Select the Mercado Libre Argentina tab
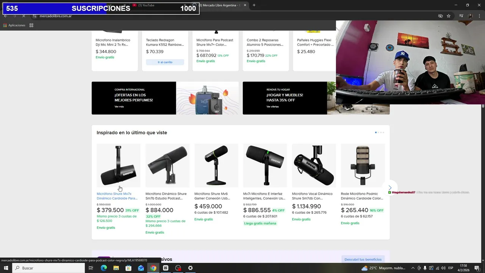Image resolution: width=485 pixels, height=273 pixels. tap(221, 5)
